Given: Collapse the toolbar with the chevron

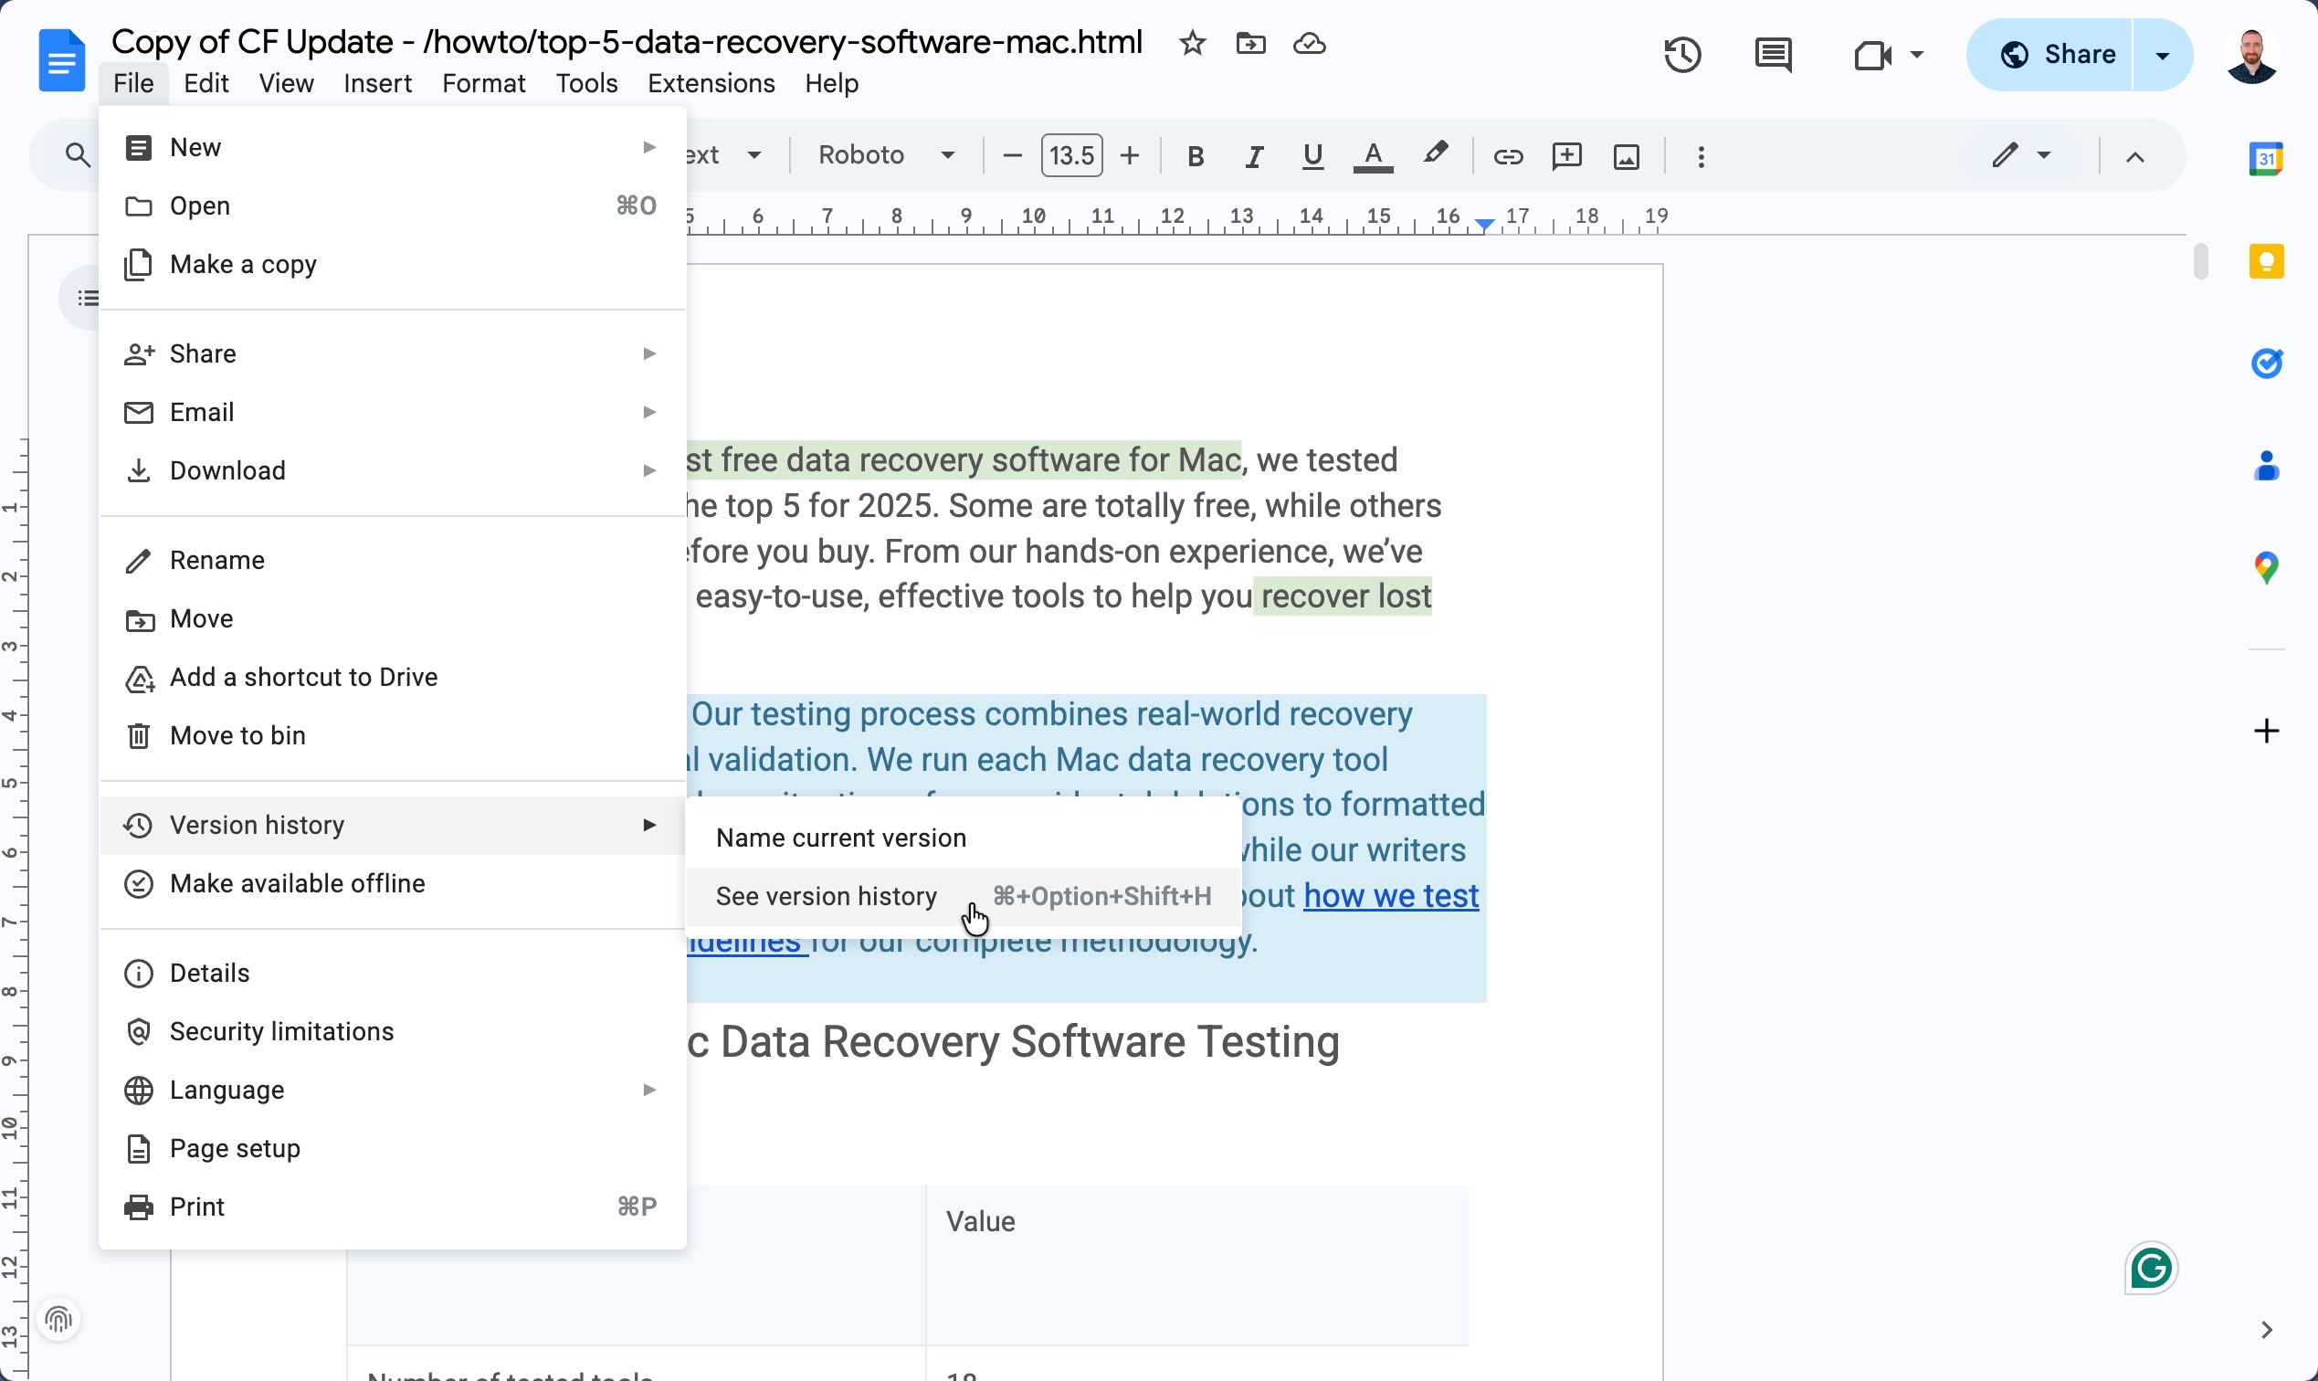Looking at the screenshot, I should click(2134, 156).
